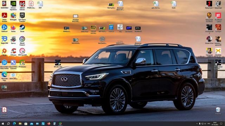The width and height of the screenshot is (225, 126).
Task: Open the Adobe Acrobat desktop shortcut
Action: point(5,17)
